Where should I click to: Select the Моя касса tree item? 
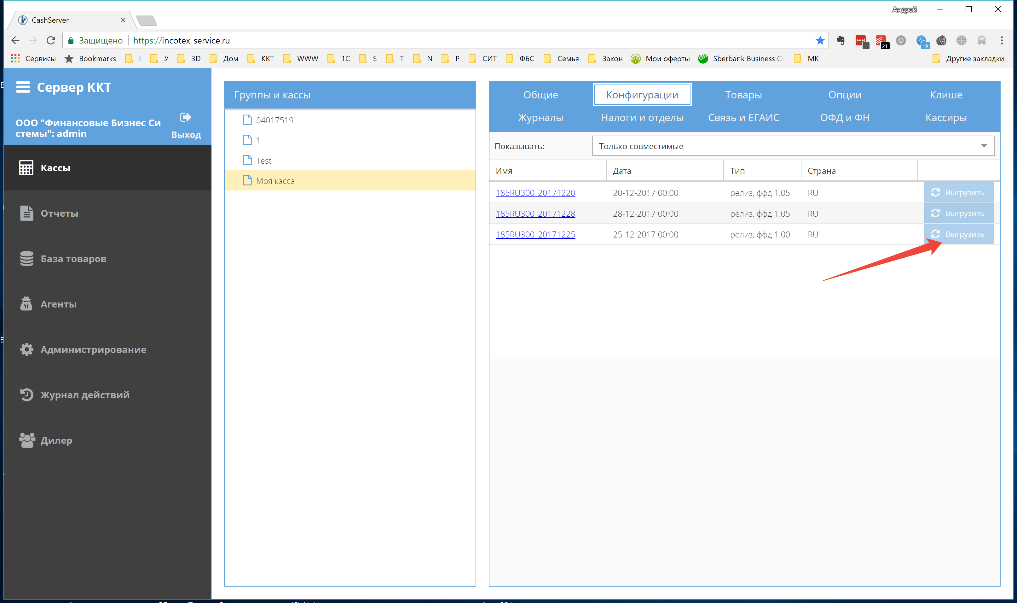click(x=275, y=181)
